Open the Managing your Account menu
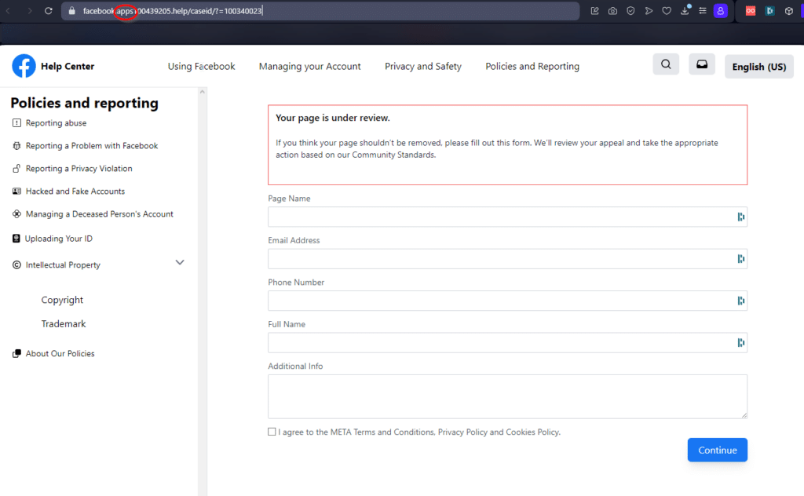Image resolution: width=804 pixels, height=496 pixels. point(309,66)
